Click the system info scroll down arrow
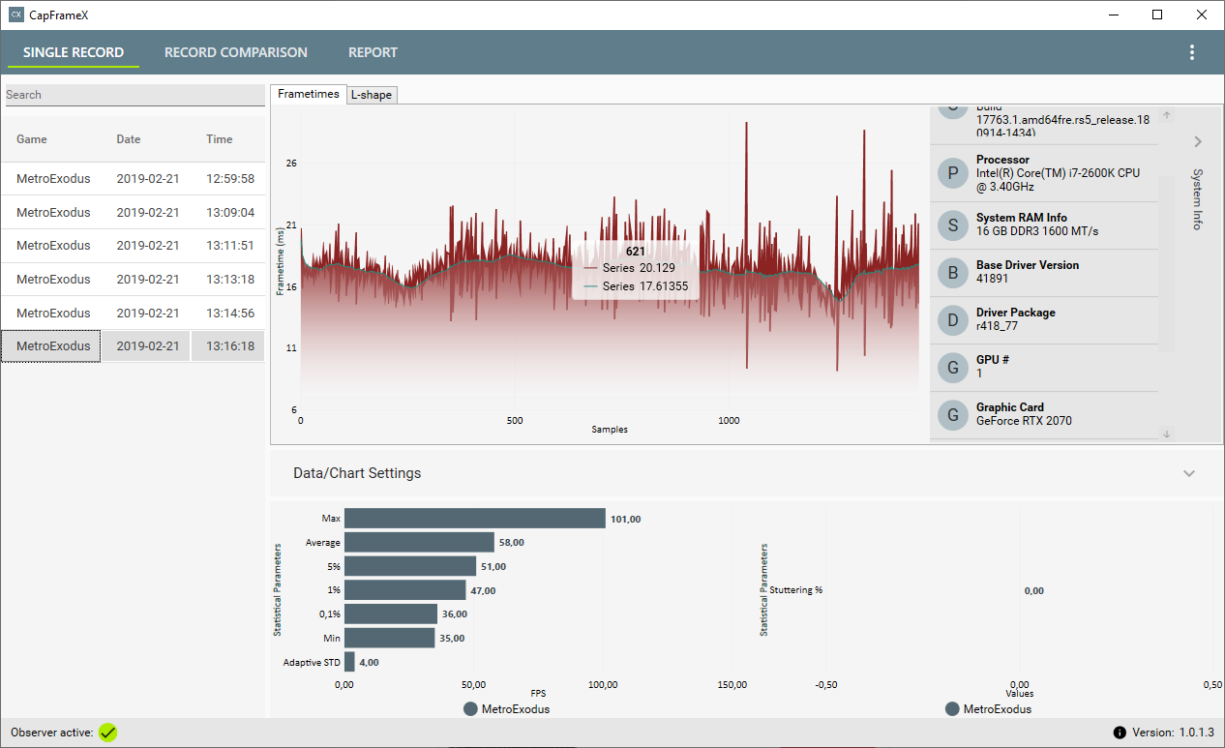The height and width of the screenshot is (748, 1225). tap(1167, 434)
